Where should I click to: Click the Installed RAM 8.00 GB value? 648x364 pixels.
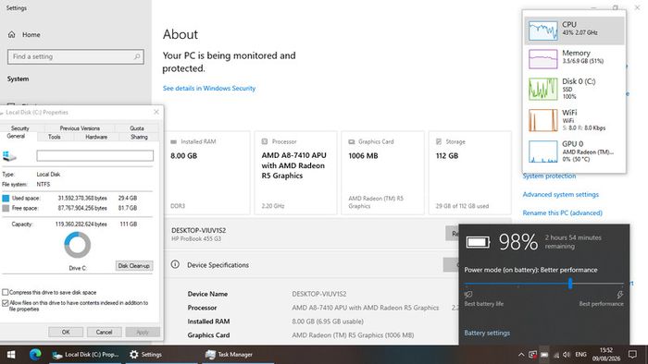click(x=184, y=156)
